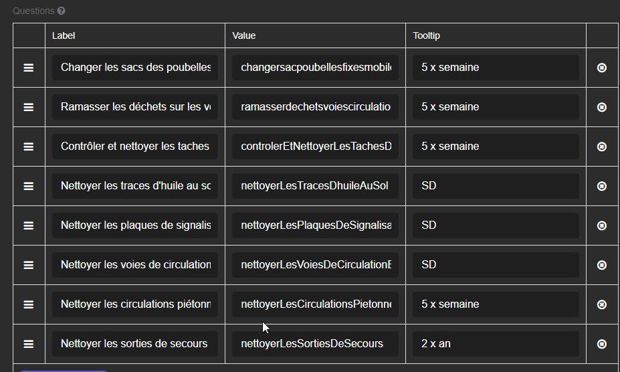Click drag handle of 'Nettoyer les plaques' row
Viewport: 620px width, 372px height.
click(29, 225)
